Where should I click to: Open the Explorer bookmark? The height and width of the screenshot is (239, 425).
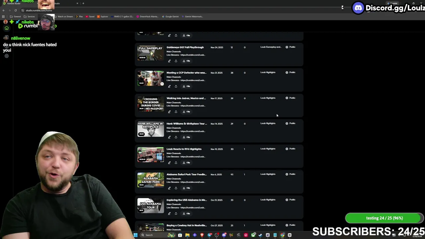103,17
